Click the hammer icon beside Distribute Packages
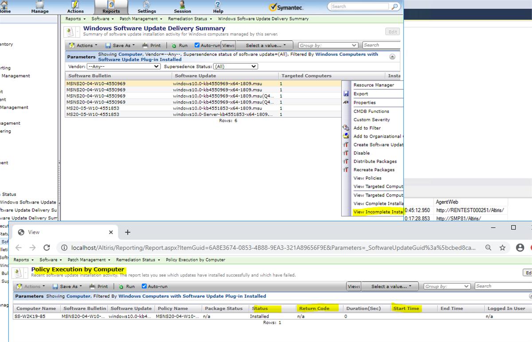This screenshot has height=342, width=532. (346, 161)
